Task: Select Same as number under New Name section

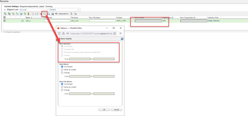Action: pos(62,70)
